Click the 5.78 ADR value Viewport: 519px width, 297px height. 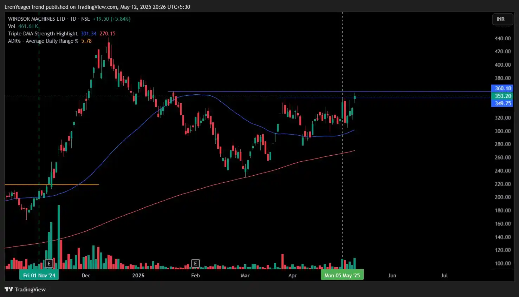86,41
